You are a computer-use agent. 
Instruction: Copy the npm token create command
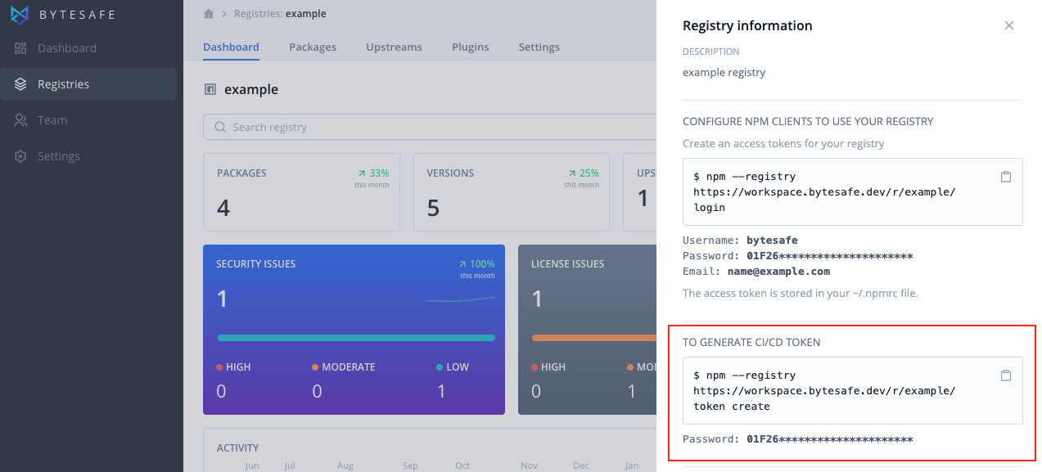pyautogui.click(x=1006, y=375)
